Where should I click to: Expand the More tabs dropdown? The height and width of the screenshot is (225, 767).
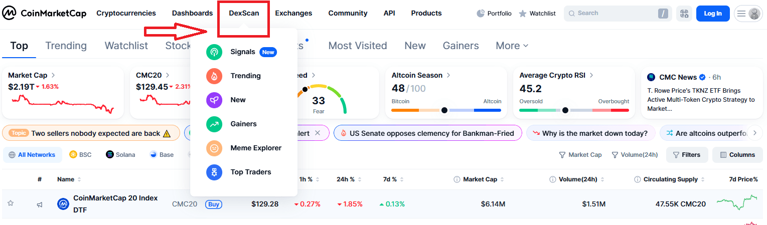(x=512, y=46)
